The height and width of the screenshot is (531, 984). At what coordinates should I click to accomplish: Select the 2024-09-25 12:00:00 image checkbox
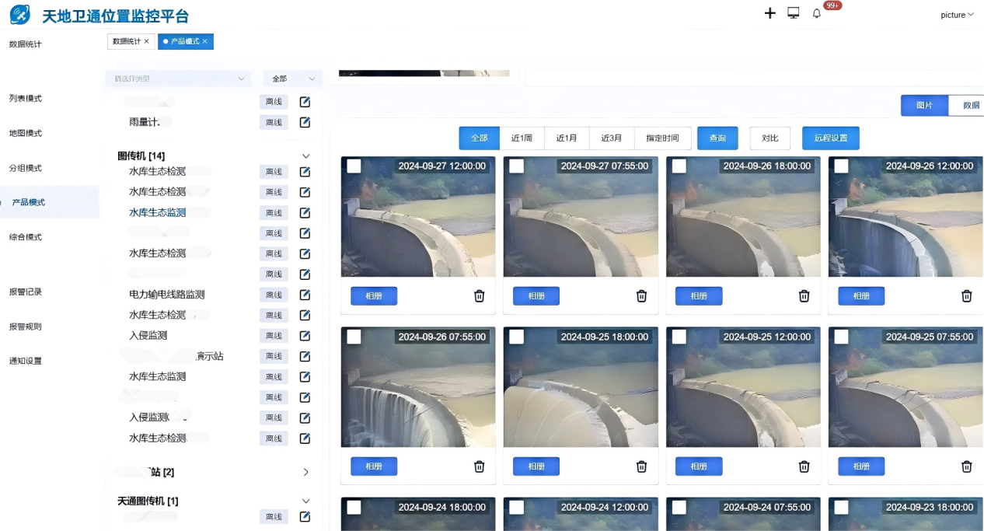point(679,337)
